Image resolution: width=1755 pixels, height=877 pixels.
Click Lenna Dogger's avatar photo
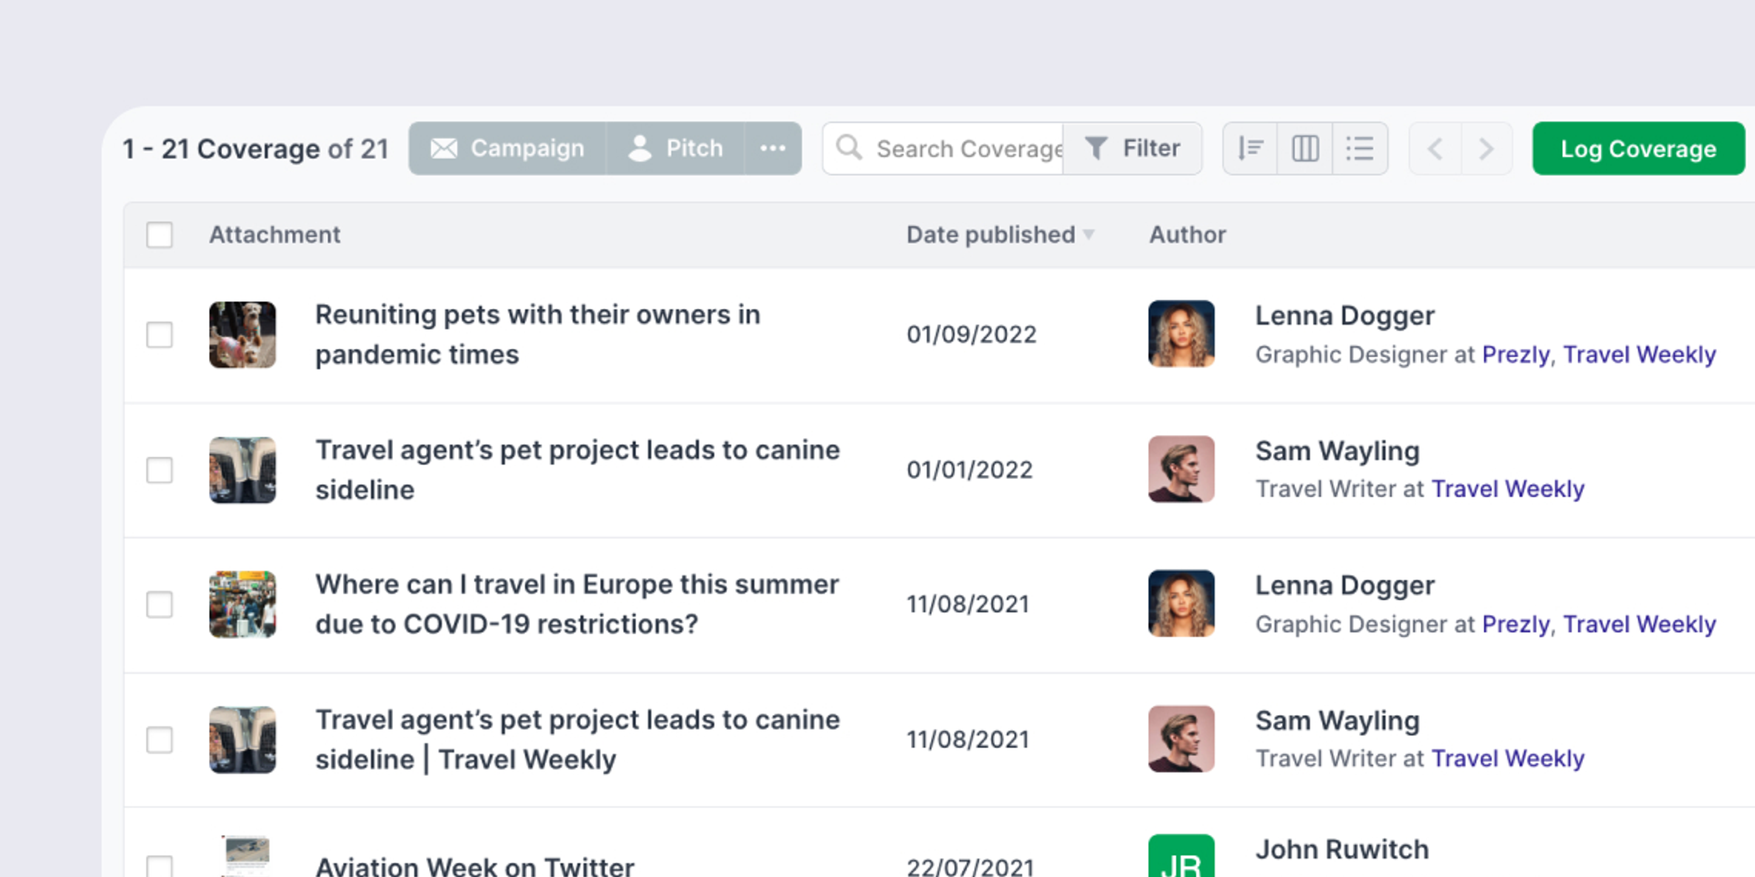coord(1181,334)
